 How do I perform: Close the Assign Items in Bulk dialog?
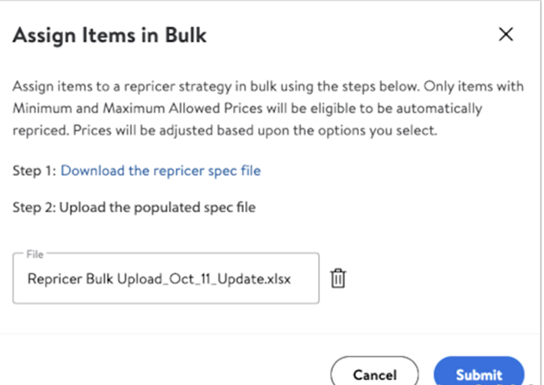pyautogui.click(x=506, y=34)
